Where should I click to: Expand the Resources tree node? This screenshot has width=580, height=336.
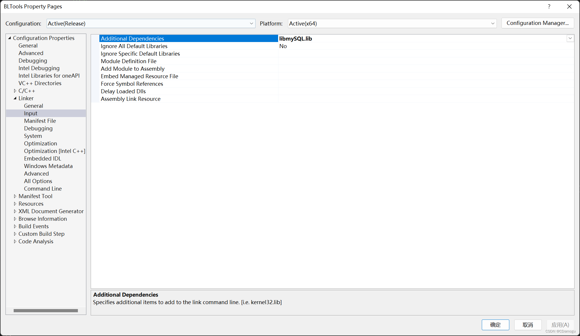coord(15,204)
